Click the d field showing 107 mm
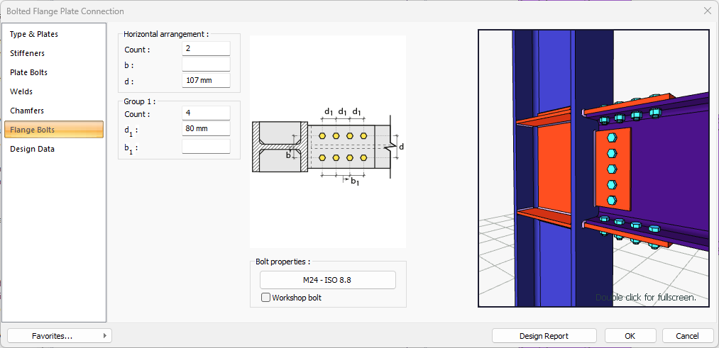 [206, 80]
